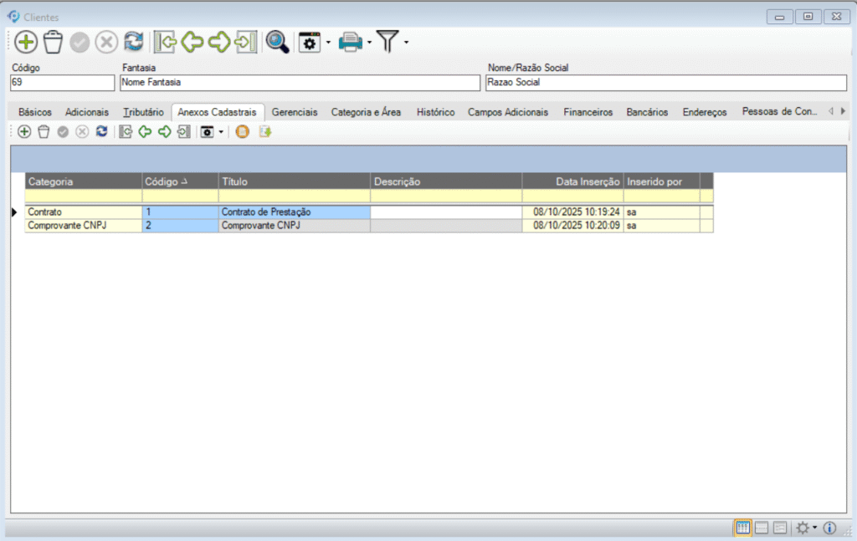Image resolution: width=857 pixels, height=541 pixels.
Task: Add a new attachment in Anexos toolbar
Action: [24, 131]
